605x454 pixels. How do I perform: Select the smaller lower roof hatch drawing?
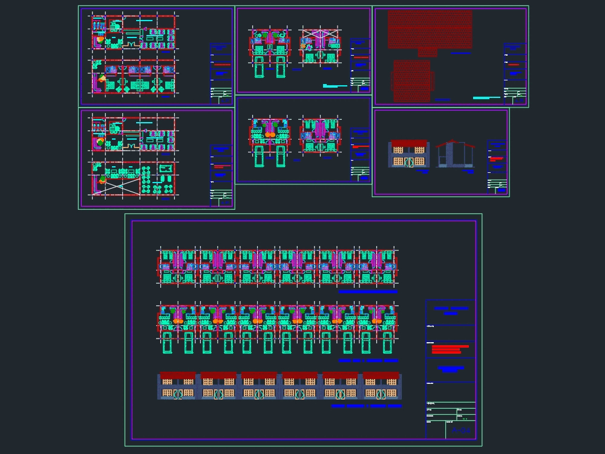pos(412,81)
